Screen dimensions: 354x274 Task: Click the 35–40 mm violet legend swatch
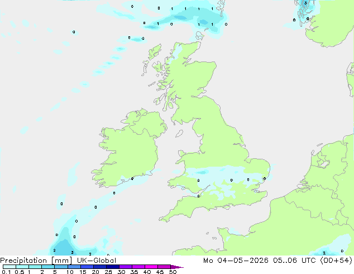(x=138, y=267)
